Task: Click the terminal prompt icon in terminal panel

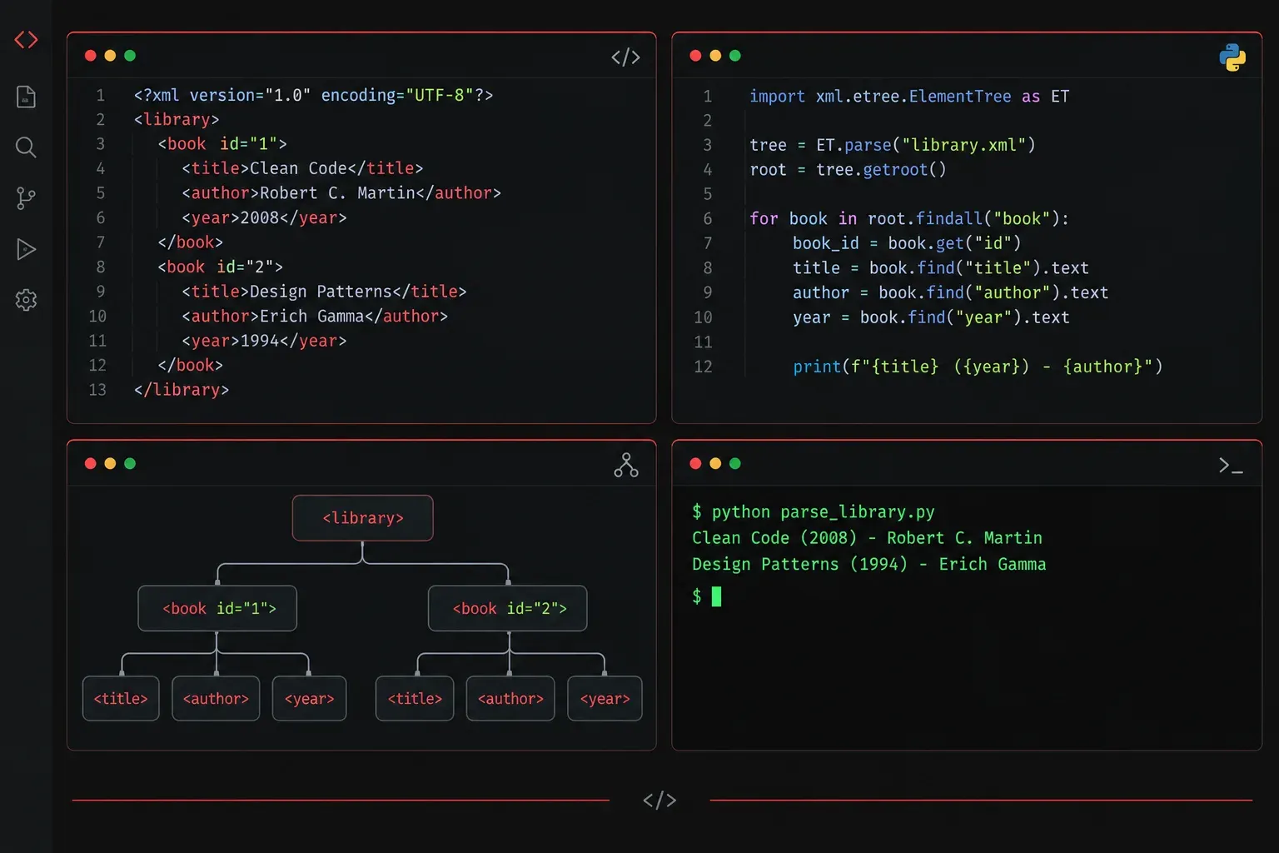Action: tap(1231, 465)
